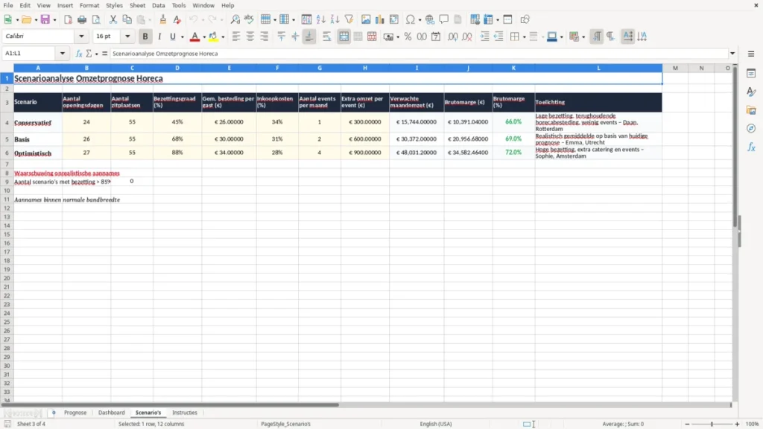Click the Clone Formatting paintbrush icon
The width and height of the screenshot is (763, 429).
tap(163, 19)
